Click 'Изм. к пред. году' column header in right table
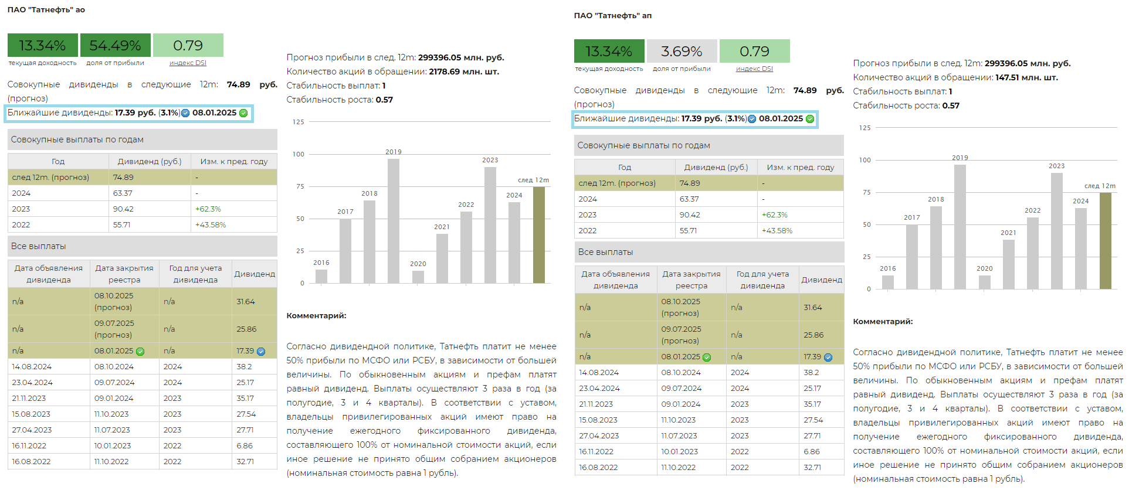Viewport: 1139px width, 497px height. 800,167
